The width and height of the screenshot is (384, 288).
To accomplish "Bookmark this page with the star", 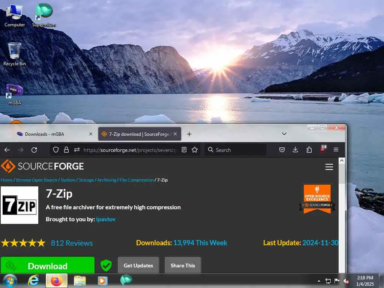I will (x=195, y=150).
